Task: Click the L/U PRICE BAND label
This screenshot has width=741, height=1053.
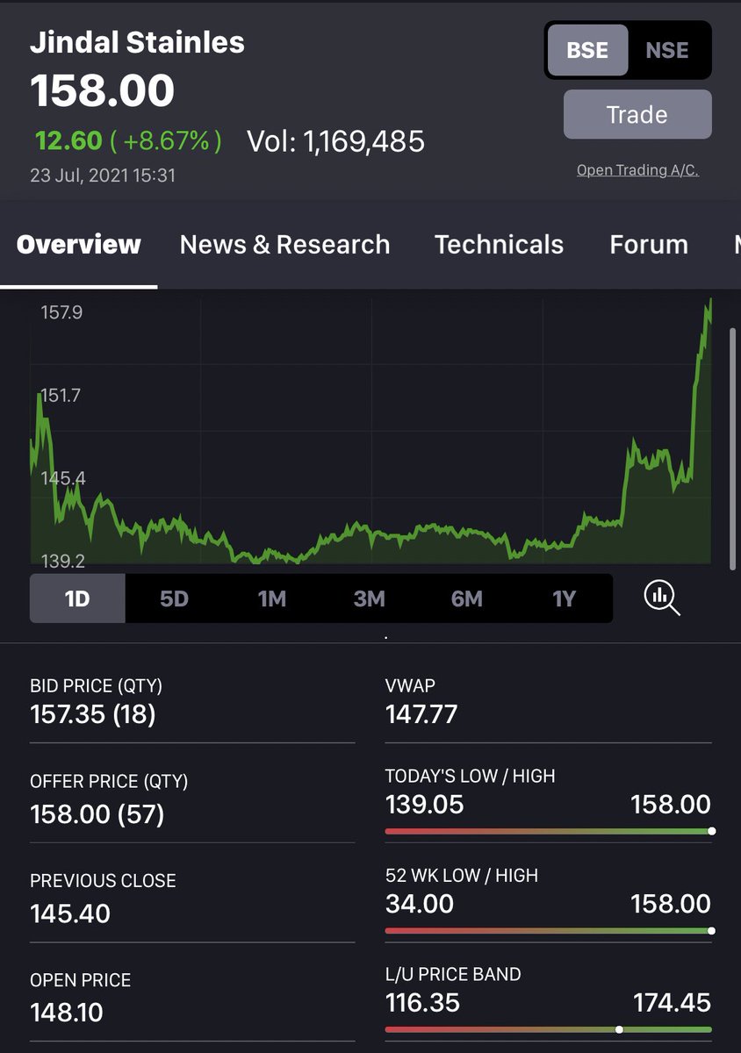Action: point(453,974)
